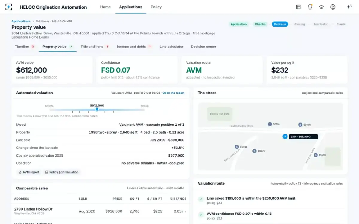Open the user account icon
Viewport: 359px width, 224px height.
[x=333, y=7]
